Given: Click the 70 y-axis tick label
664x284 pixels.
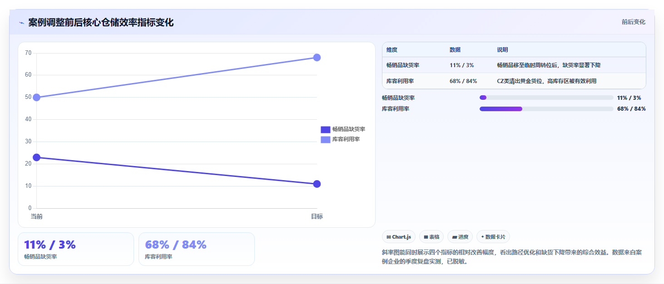Looking at the screenshot, I should 28,53.
